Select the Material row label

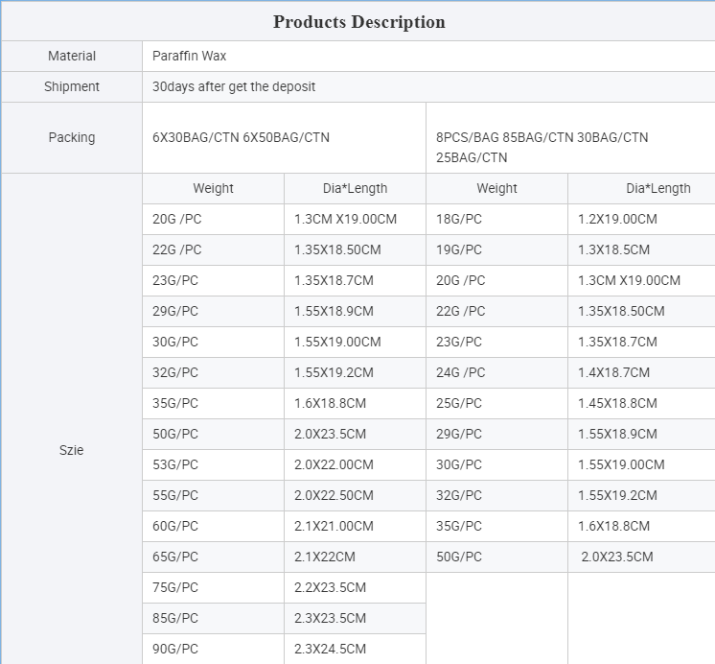72,56
